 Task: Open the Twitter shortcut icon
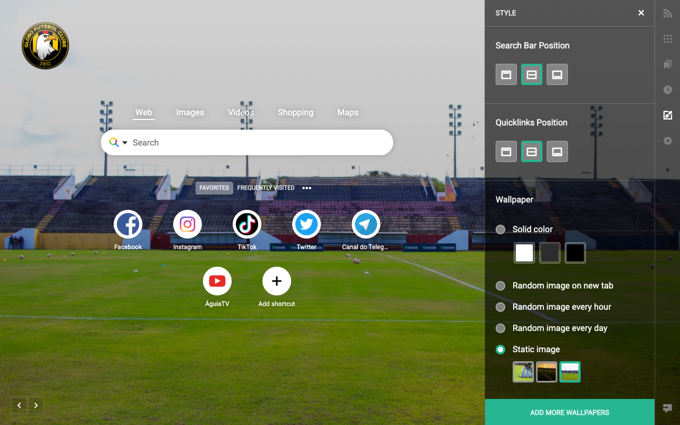pos(307,225)
